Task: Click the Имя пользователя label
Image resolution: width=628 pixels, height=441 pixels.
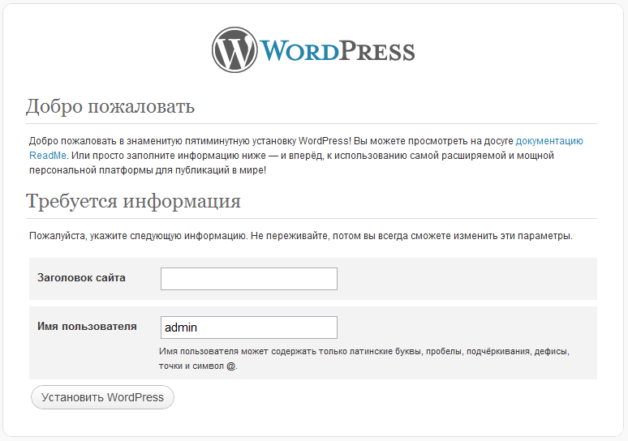Action: (x=87, y=327)
